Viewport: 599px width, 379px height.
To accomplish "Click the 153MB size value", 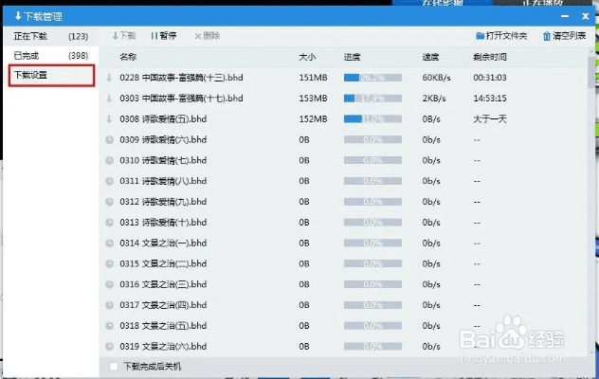I will click(314, 99).
